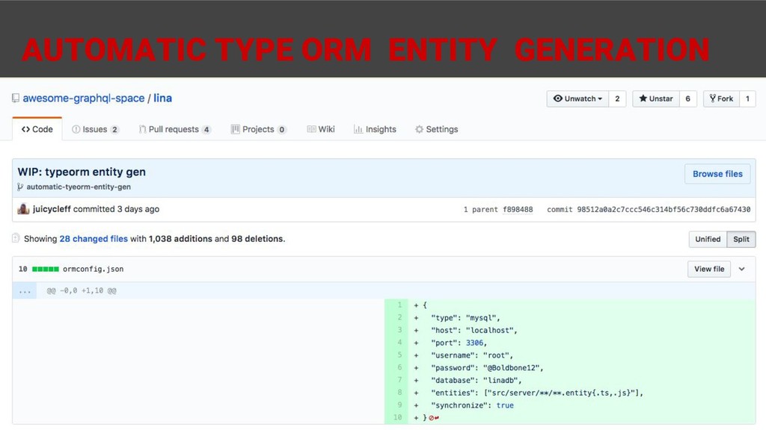Switch to the Code tab
The width and height of the screenshot is (766, 430).
tap(37, 129)
